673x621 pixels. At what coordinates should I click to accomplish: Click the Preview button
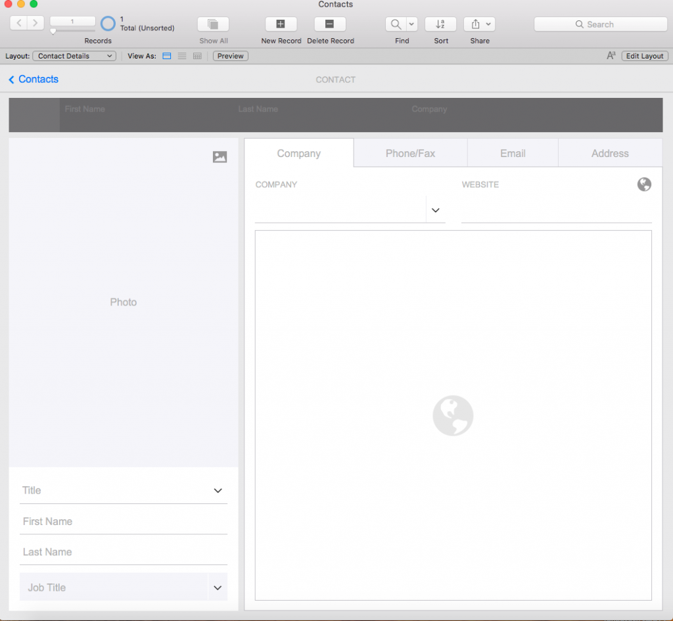(230, 56)
